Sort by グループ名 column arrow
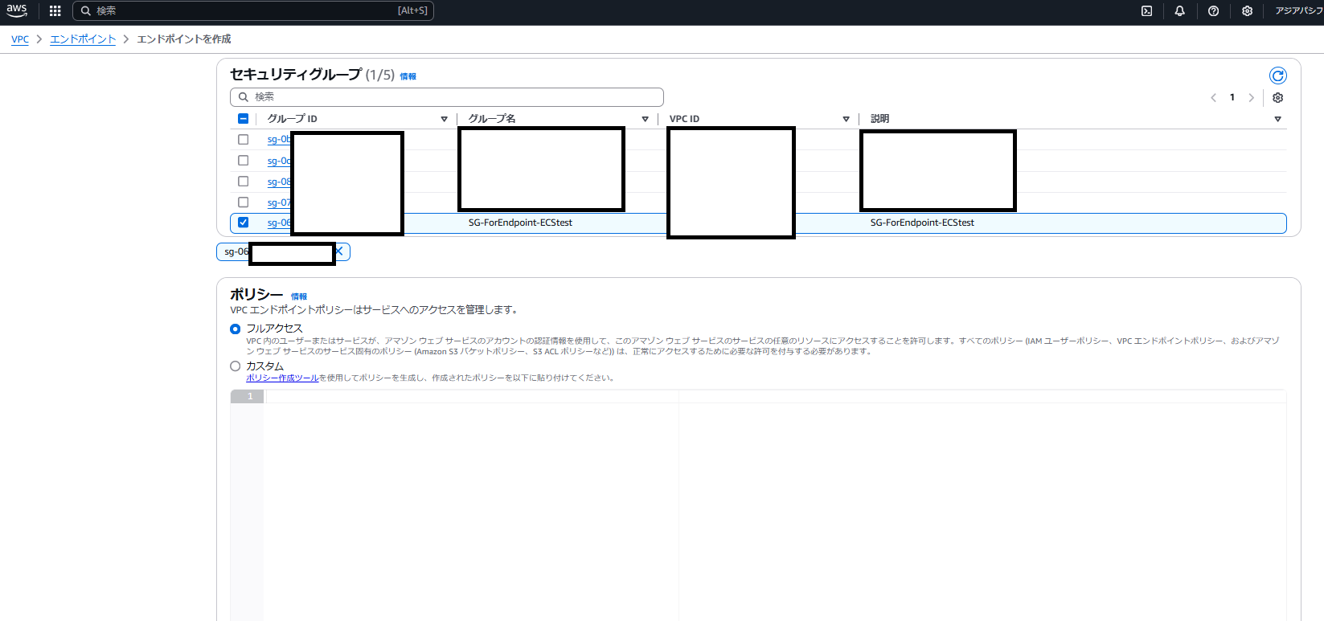Screen dimensions: 1324x621 [645, 119]
